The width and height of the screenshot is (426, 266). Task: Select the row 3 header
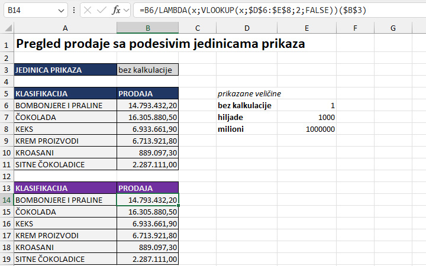7,70
